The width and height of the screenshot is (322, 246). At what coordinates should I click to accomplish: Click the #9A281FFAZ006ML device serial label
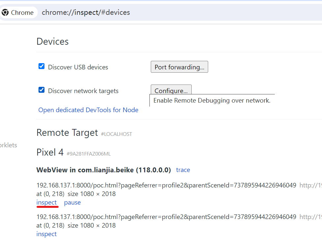tap(89, 154)
